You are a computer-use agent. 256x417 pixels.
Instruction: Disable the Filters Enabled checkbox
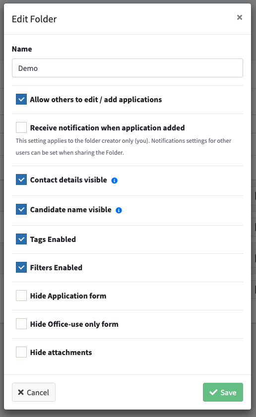(21, 267)
